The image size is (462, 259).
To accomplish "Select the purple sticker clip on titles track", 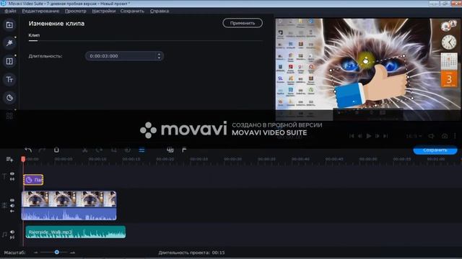I will click(x=33, y=180).
